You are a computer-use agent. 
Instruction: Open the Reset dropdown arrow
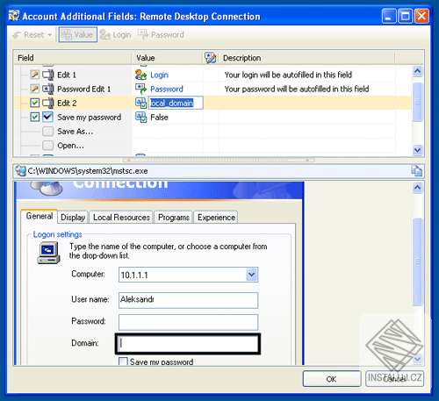click(50, 35)
